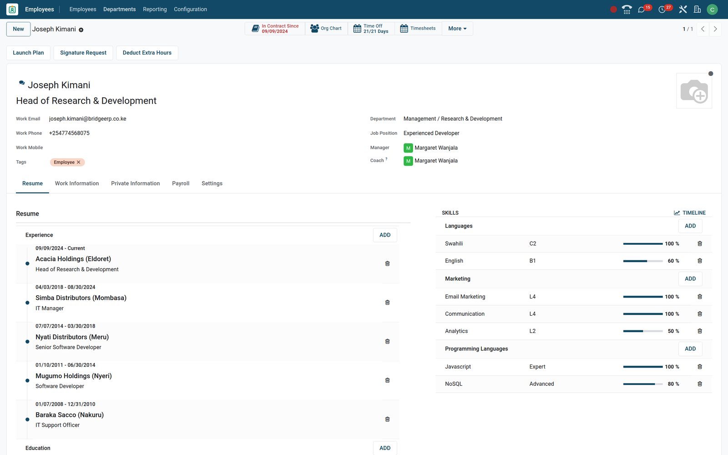
Task: Open the Private Information tab
Action: [x=136, y=183]
